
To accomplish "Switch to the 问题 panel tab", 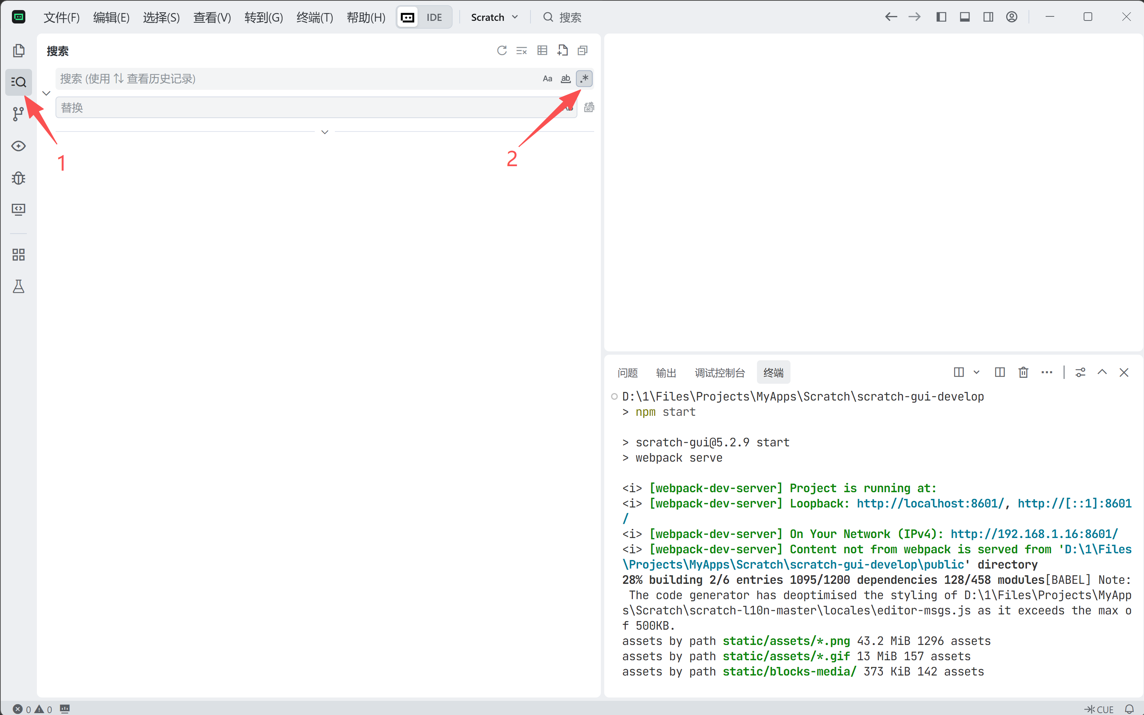I will (627, 373).
